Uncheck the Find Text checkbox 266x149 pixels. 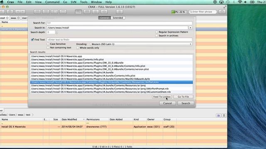pos(32,40)
